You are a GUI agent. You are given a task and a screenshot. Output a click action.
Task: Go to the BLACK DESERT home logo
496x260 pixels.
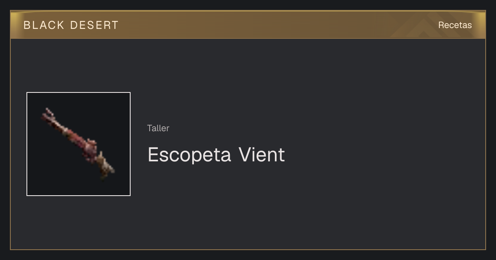click(x=71, y=25)
